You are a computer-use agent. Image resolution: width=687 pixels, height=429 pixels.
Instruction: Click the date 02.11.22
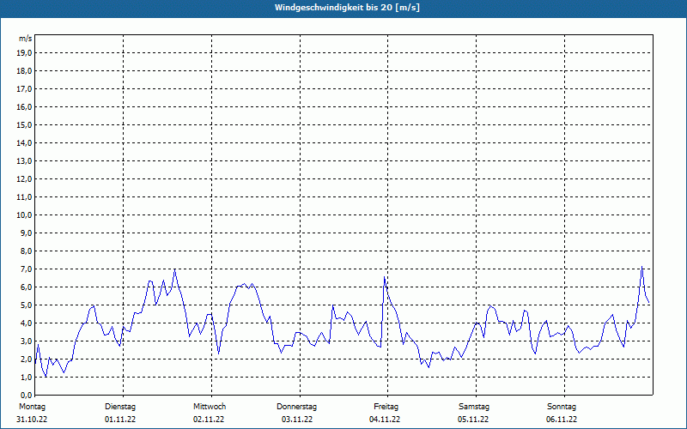(209, 420)
